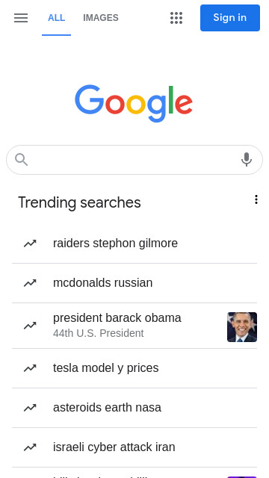Select the ALL tab
269x478 pixels.
pos(57,18)
